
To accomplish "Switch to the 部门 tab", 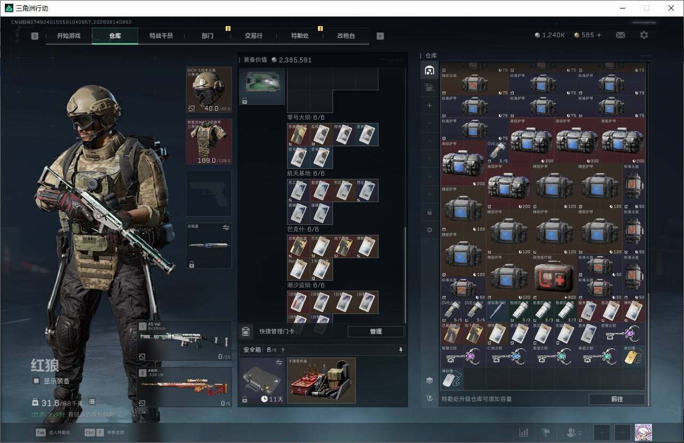I will tap(208, 36).
